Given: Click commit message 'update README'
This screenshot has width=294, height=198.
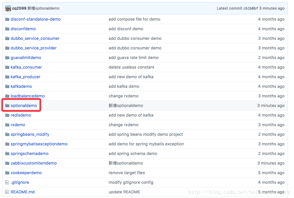Looking at the screenshot, I should click(124, 192).
